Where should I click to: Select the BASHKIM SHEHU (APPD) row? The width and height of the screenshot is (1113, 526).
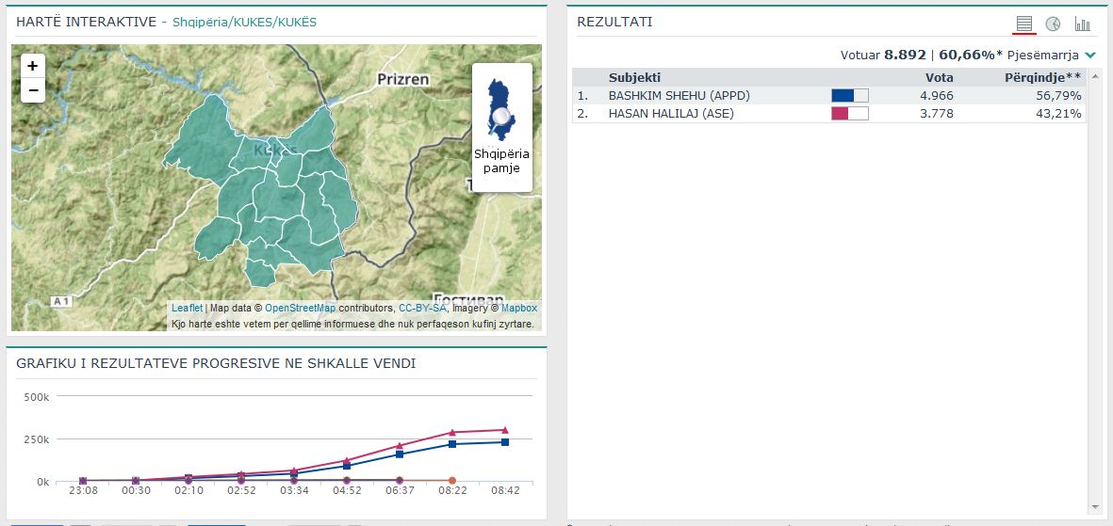(693, 95)
